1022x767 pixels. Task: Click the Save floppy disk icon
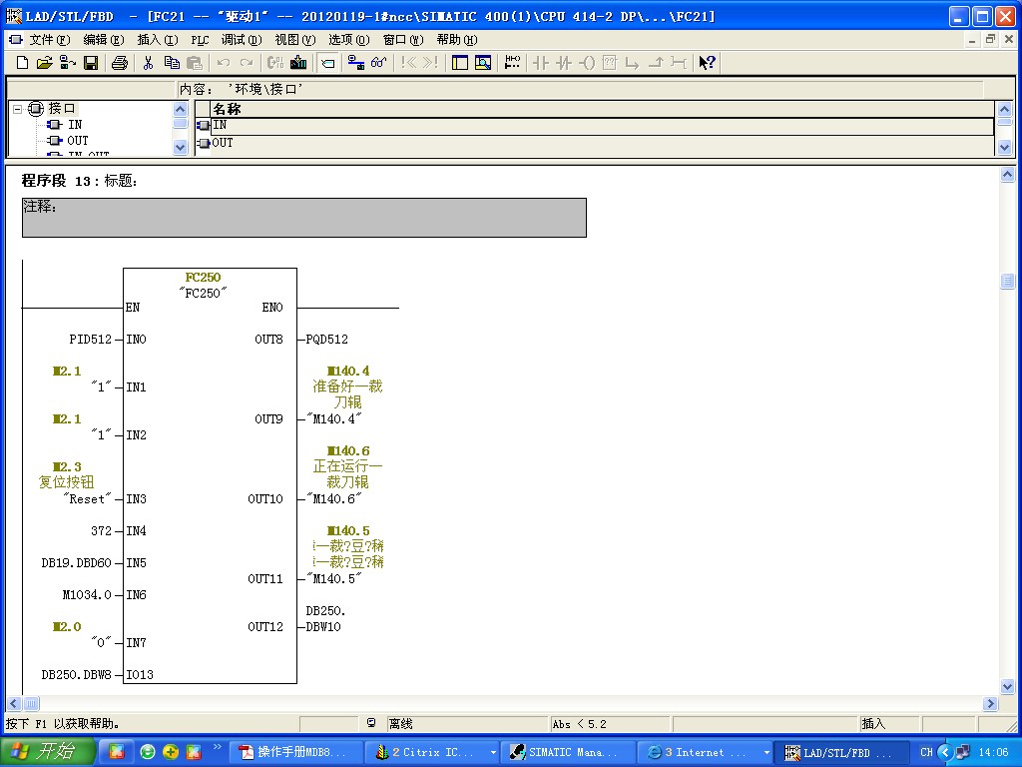click(91, 63)
